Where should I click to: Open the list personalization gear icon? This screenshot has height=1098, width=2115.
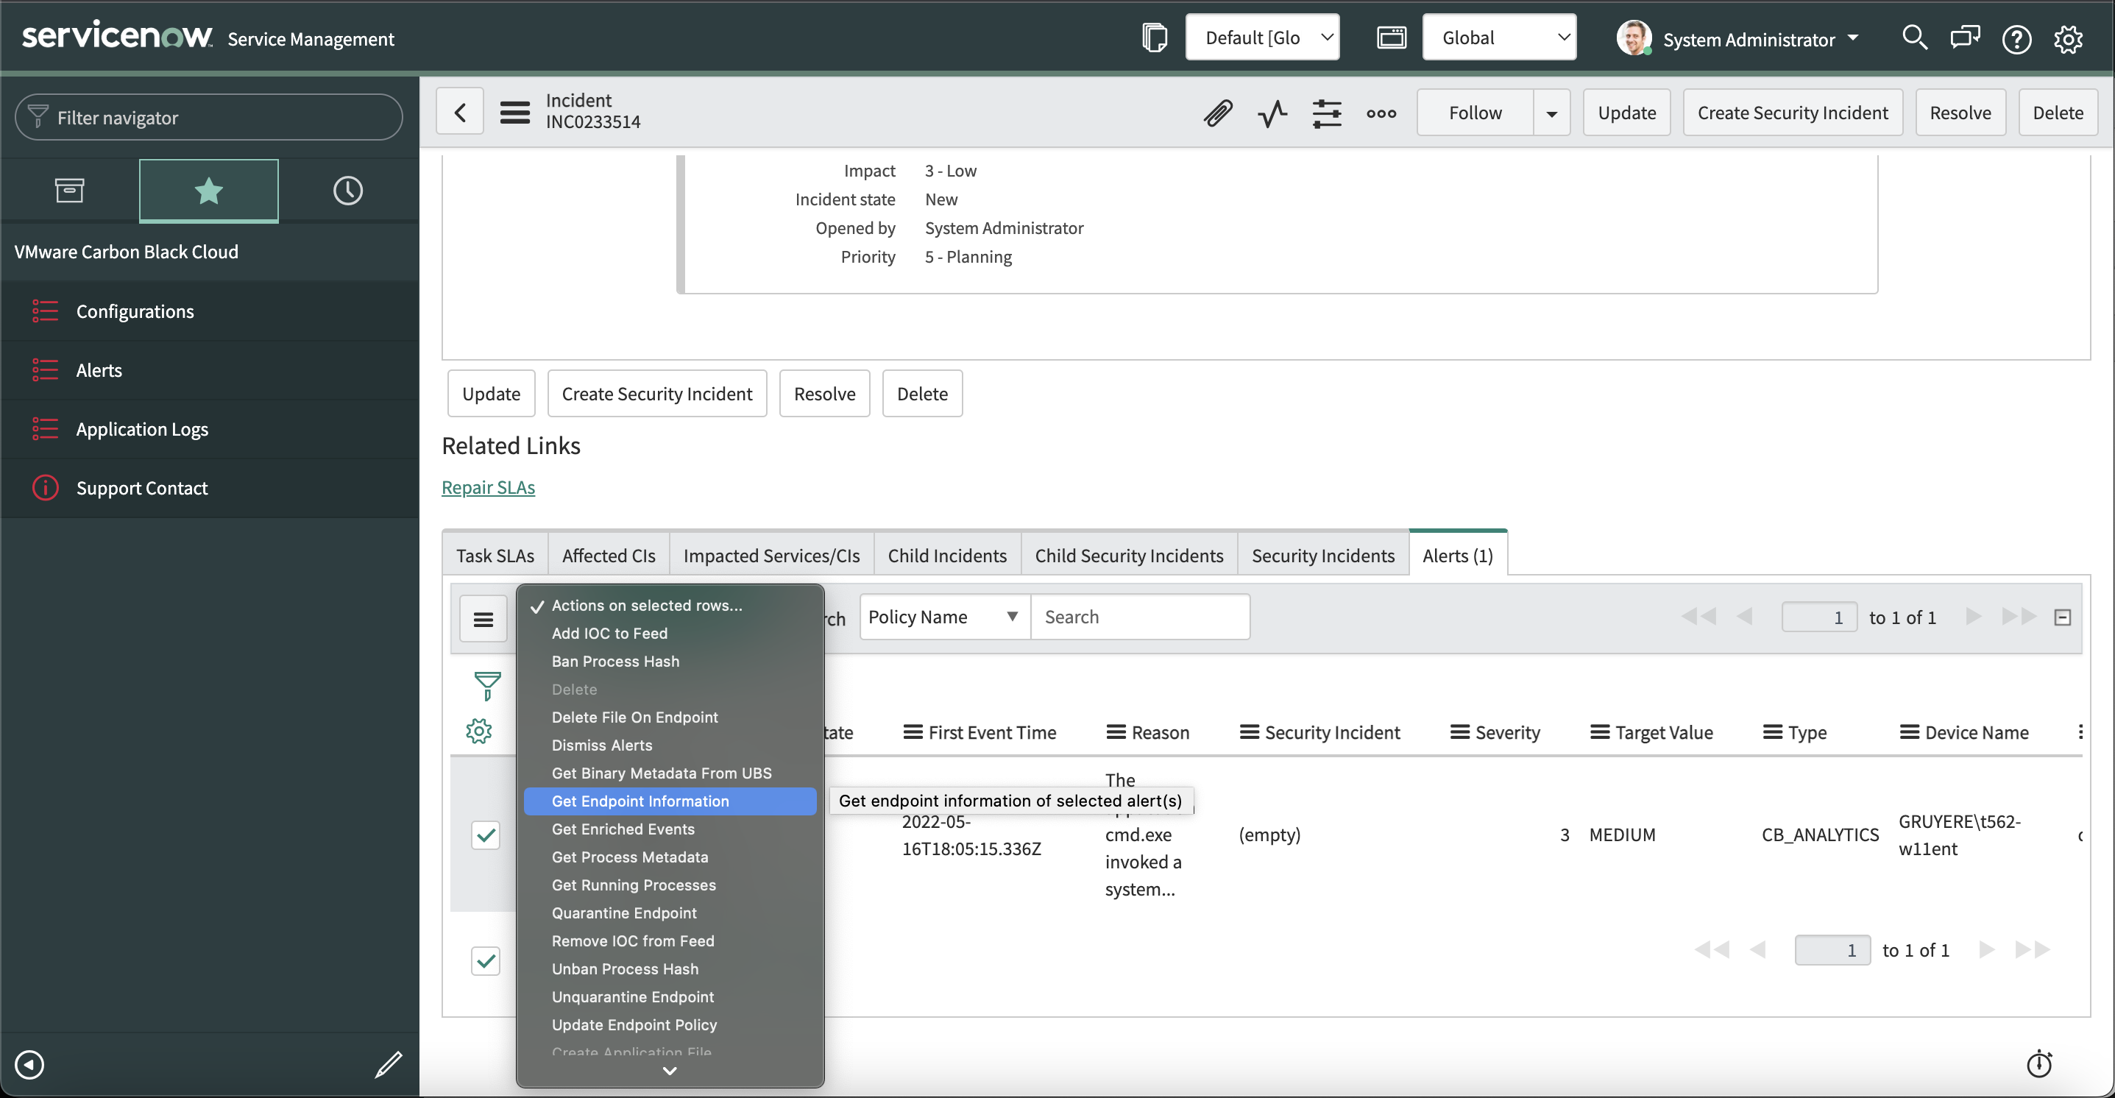point(478,731)
